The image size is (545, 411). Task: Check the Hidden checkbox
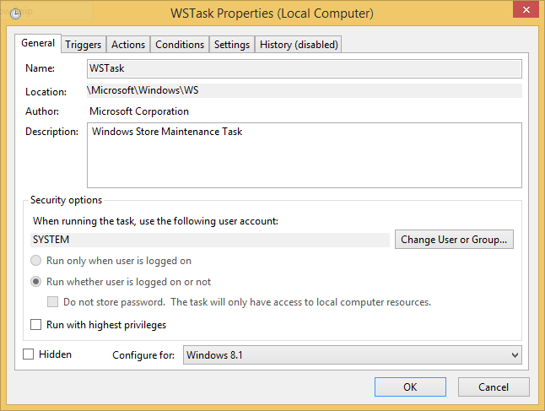30,354
